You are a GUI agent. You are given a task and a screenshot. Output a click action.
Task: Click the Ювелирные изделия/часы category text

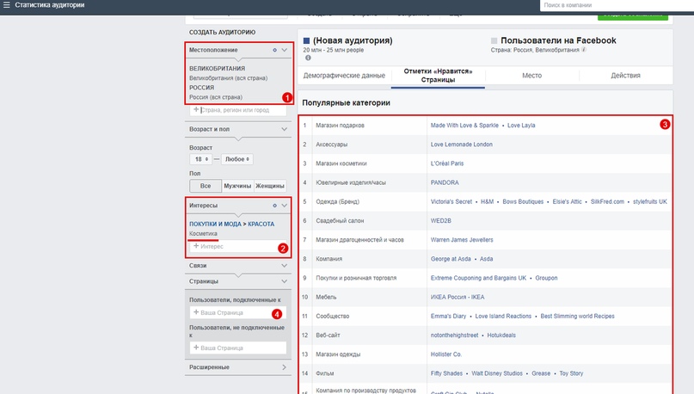(x=351, y=182)
